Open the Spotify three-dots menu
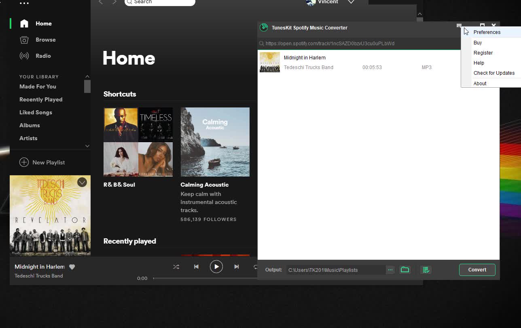521x328 pixels. coord(24,3)
